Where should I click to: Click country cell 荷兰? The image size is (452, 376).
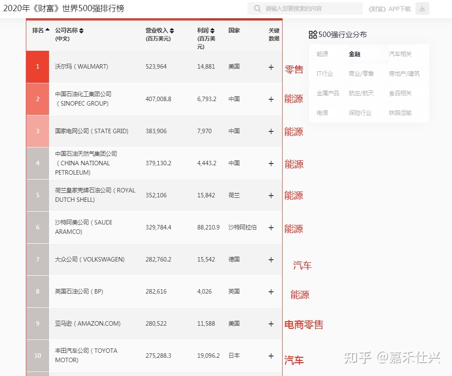pos(234,195)
